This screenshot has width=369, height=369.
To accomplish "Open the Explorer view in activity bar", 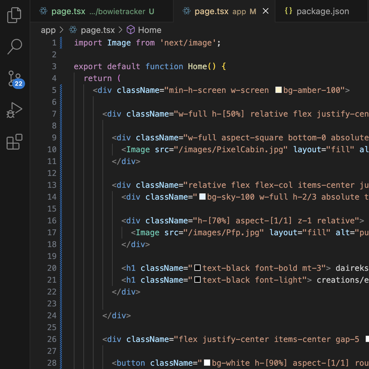I will click(x=14, y=15).
